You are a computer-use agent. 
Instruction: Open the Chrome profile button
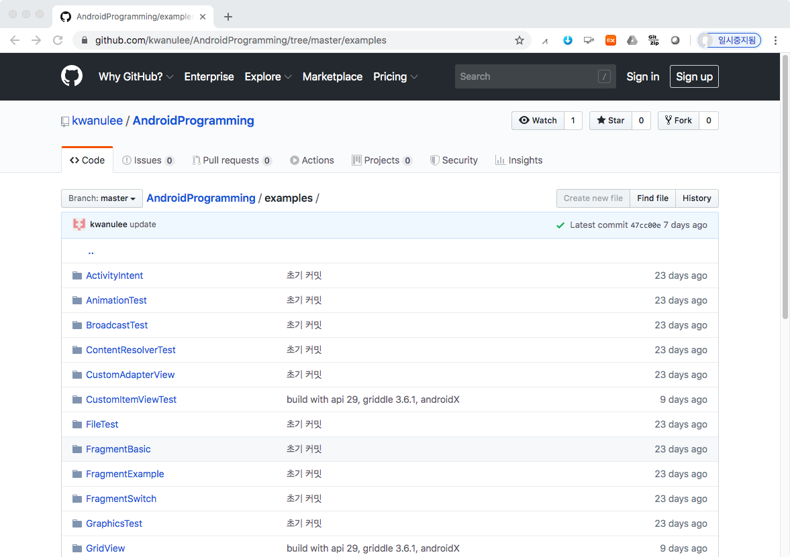(729, 40)
